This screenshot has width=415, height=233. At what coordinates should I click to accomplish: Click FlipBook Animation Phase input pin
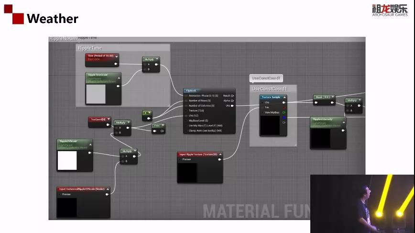tap(186, 96)
